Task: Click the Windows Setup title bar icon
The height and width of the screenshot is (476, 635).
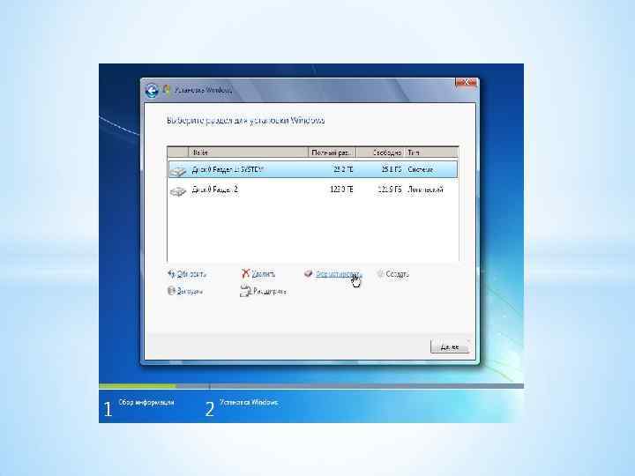Action: (167, 90)
